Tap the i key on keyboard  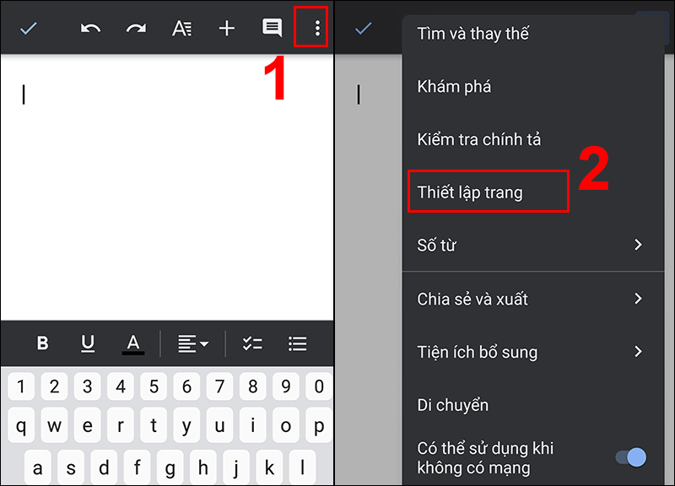pos(252,425)
